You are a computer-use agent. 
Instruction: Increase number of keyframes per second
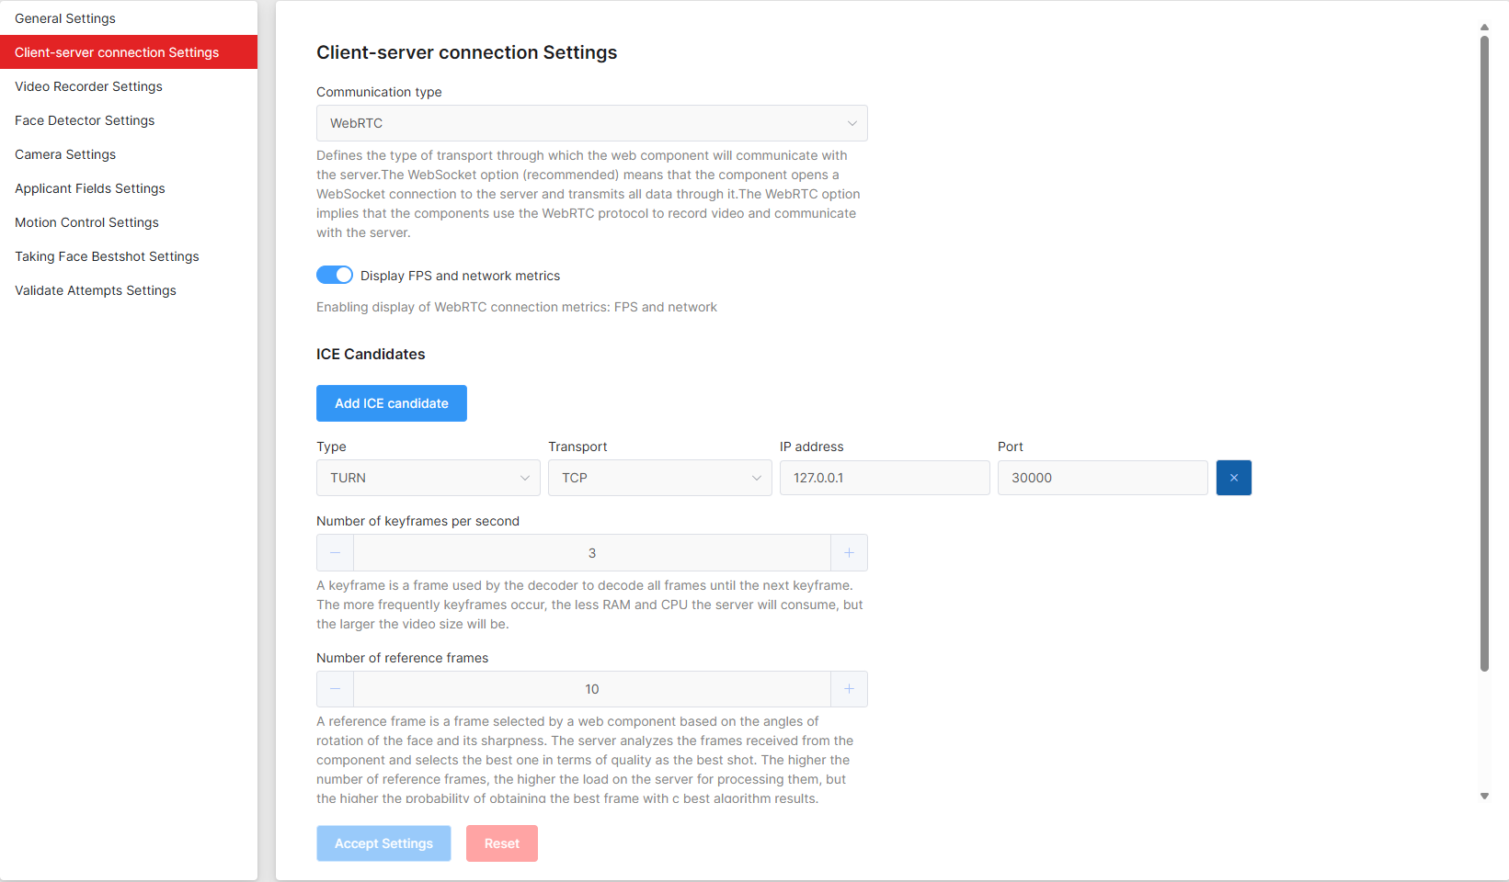click(849, 553)
